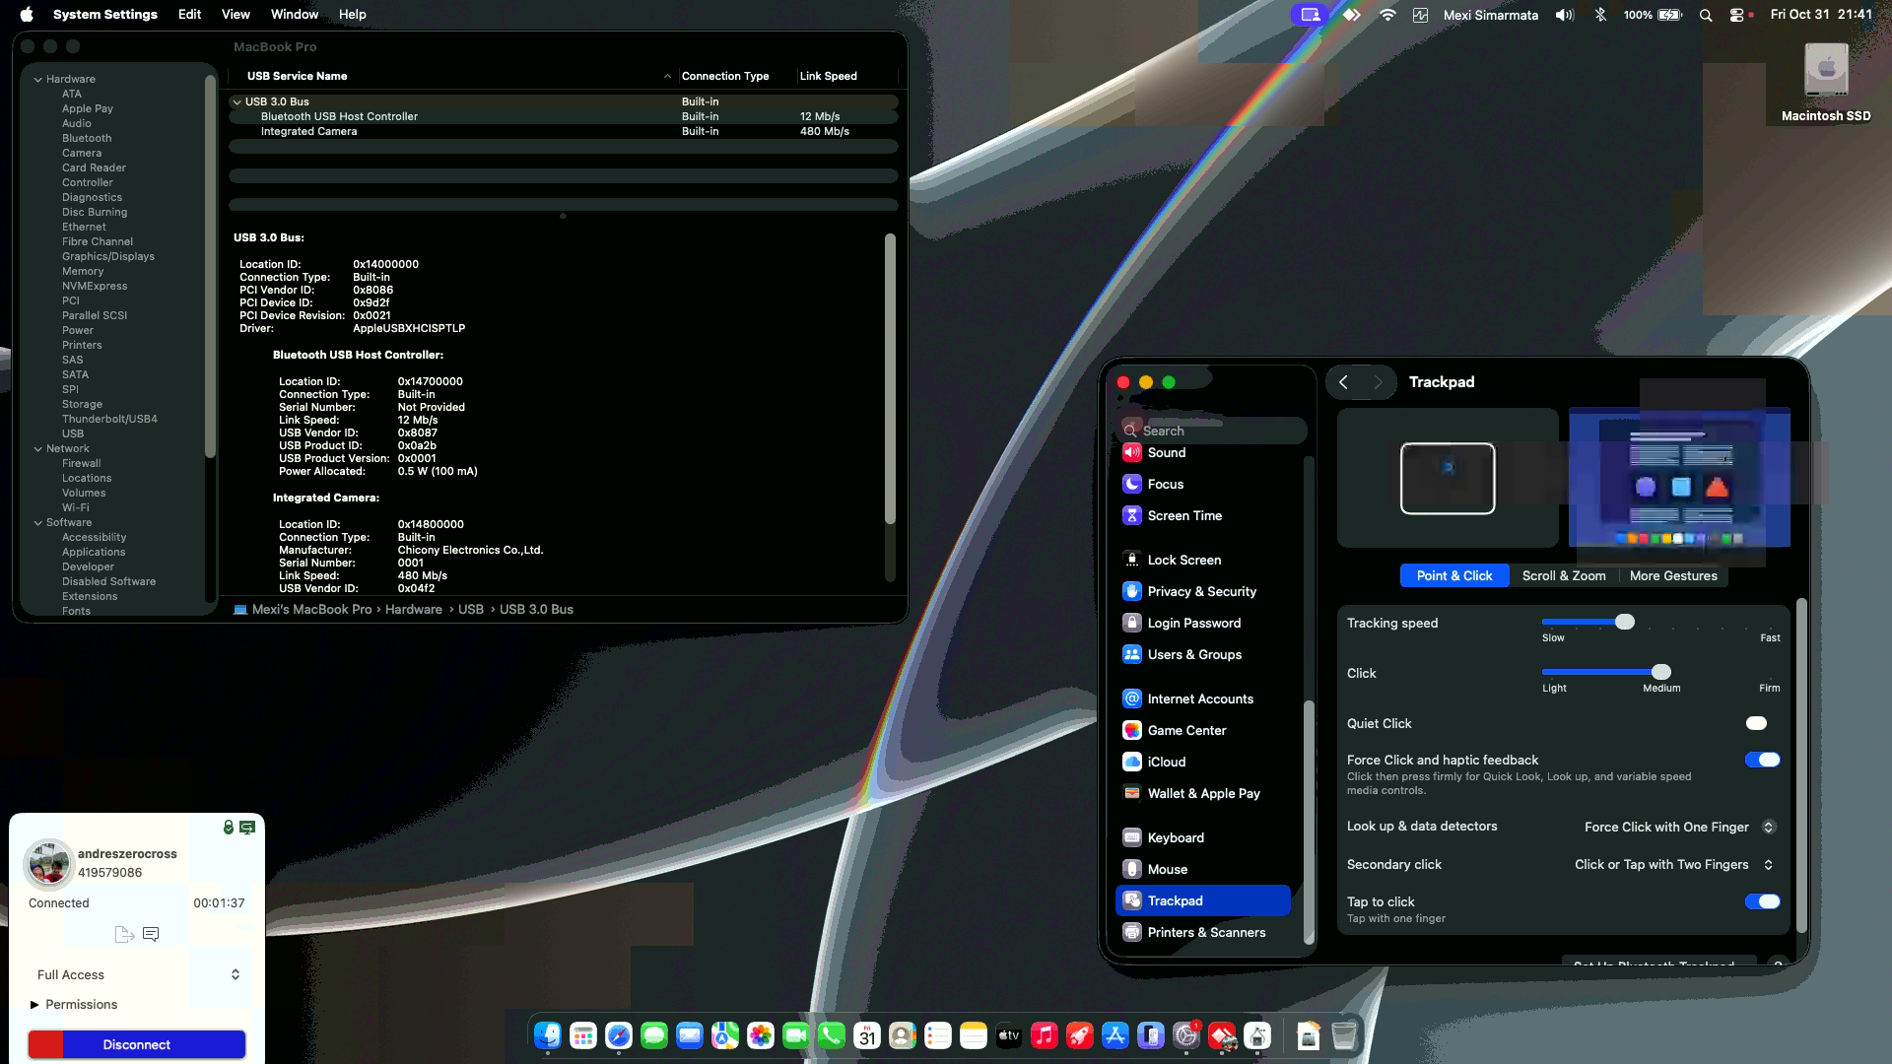
Task: Select the Screen Time hourglass icon
Action: (1131, 515)
